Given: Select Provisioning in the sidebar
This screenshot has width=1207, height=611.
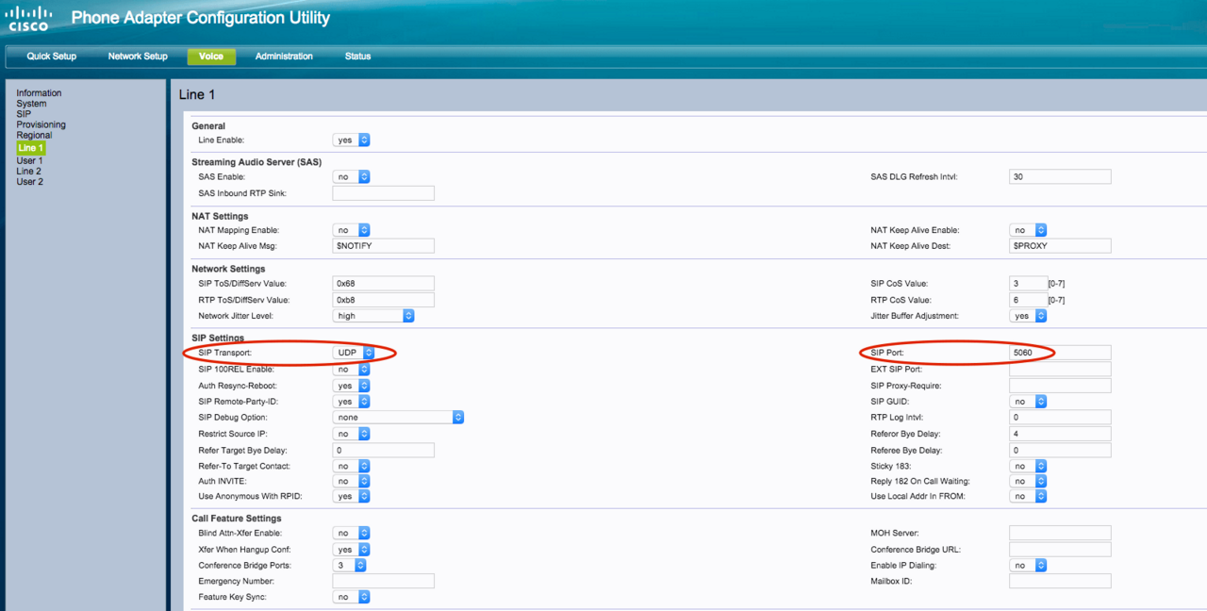Looking at the screenshot, I should [x=41, y=124].
